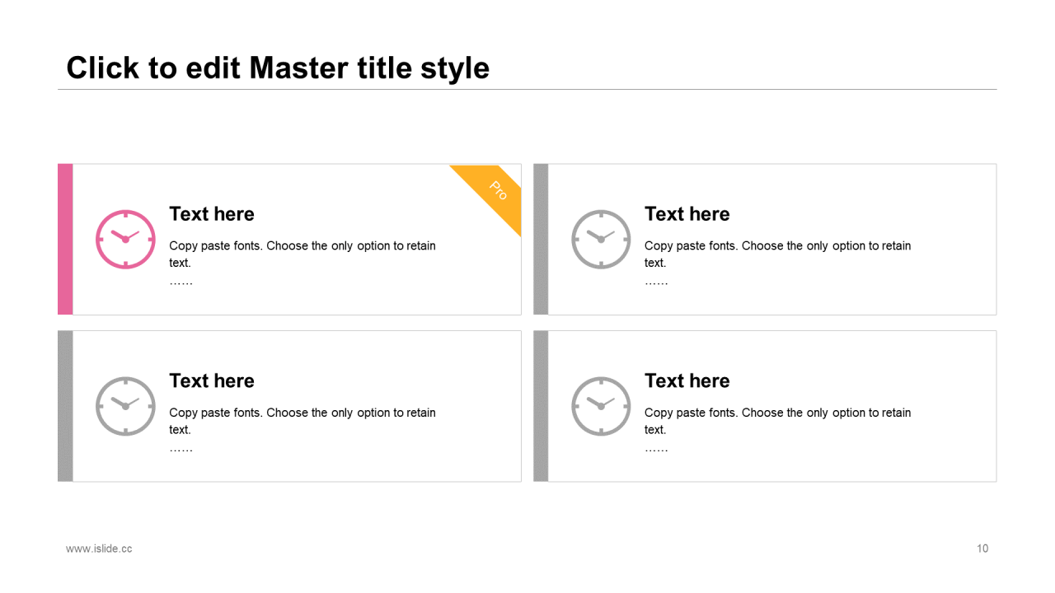Image resolution: width=1055 pixels, height=593 pixels.
Task: Select body text paragraph in bottom-left card
Action: coord(302,430)
